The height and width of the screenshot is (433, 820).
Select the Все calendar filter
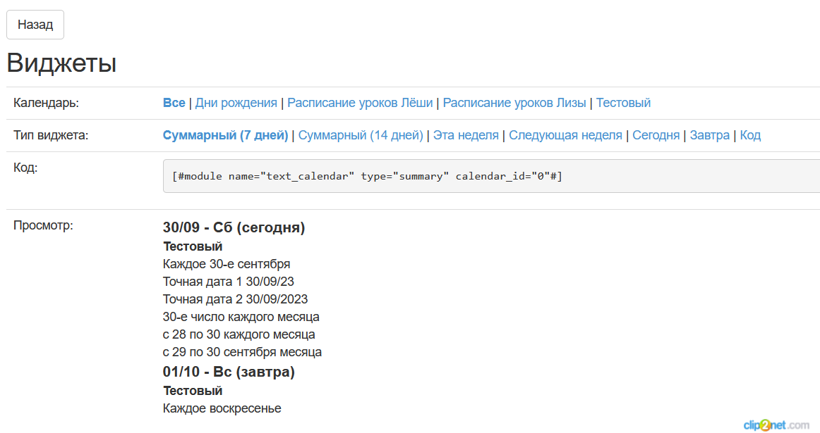[174, 103]
